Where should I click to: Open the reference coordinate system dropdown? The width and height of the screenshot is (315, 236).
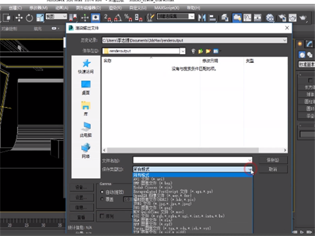(x=57, y=16)
